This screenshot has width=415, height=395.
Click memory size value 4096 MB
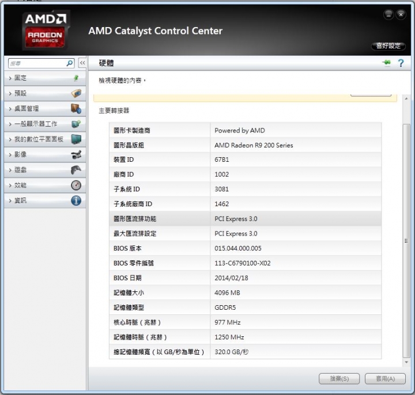[x=227, y=293]
